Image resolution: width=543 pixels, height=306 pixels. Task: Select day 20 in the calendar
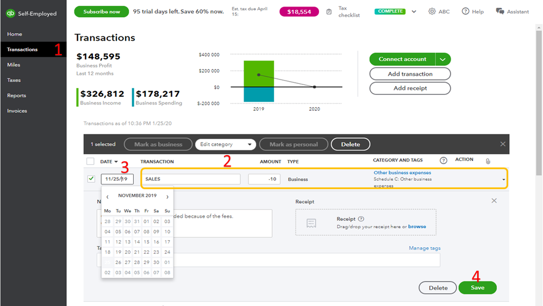coord(127,252)
